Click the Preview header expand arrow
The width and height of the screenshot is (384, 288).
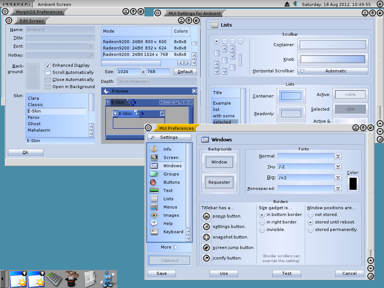[195, 91]
